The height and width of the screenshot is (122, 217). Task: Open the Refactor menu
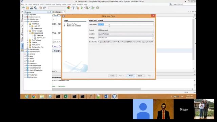(48, 4)
